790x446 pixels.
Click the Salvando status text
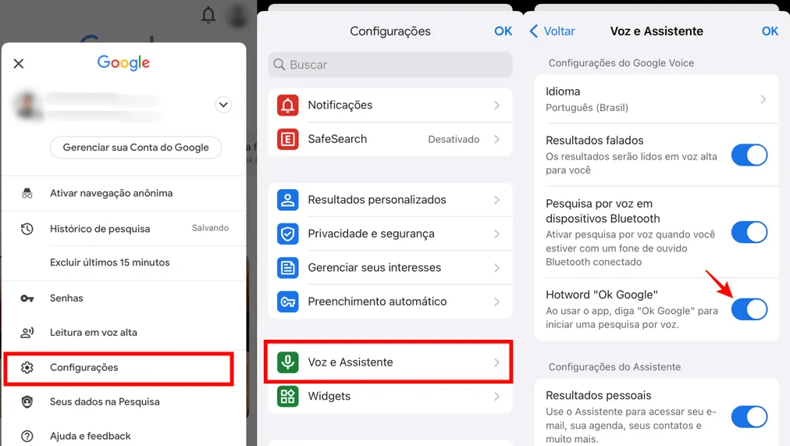[x=210, y=228]
